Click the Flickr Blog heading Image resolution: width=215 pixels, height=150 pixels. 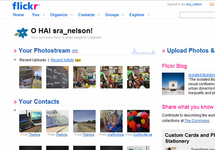tap(174, 66)
